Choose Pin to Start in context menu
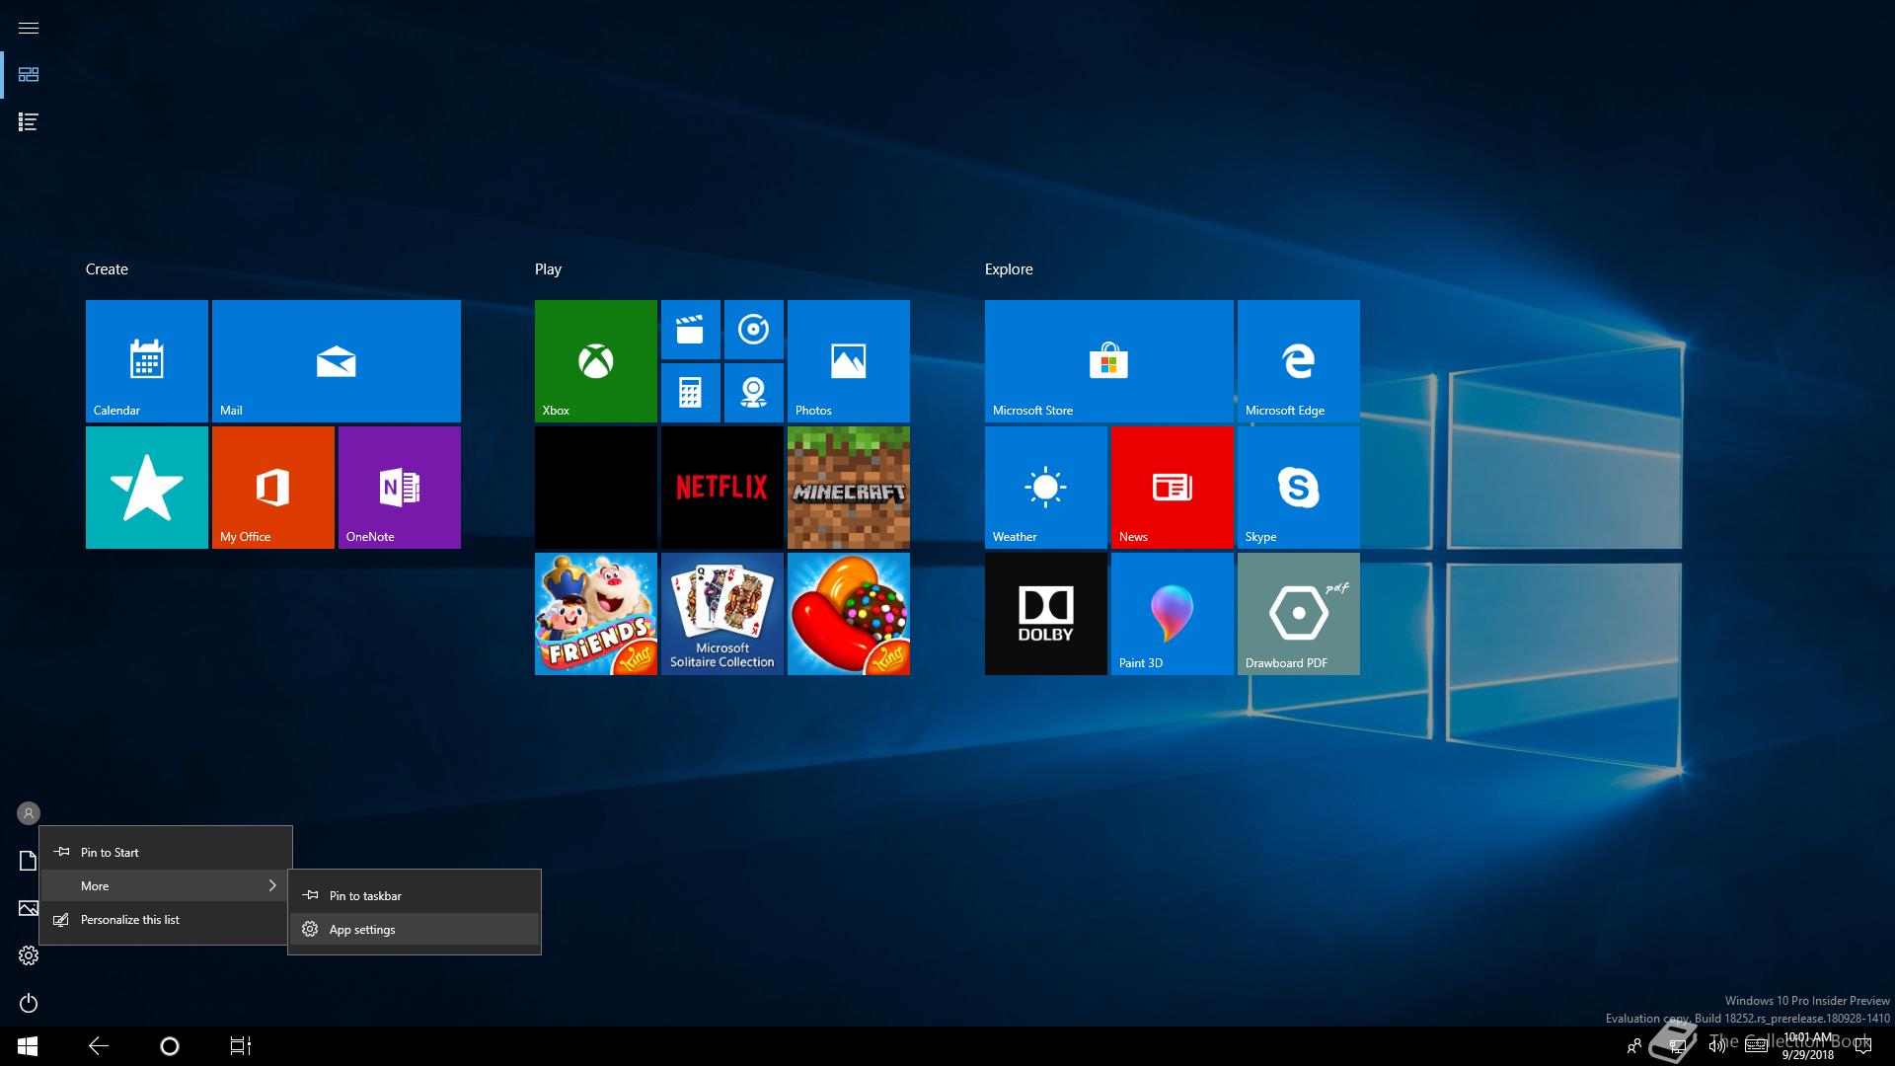This screenshot has height=1066, width=1895. click(x=166, y=852)
